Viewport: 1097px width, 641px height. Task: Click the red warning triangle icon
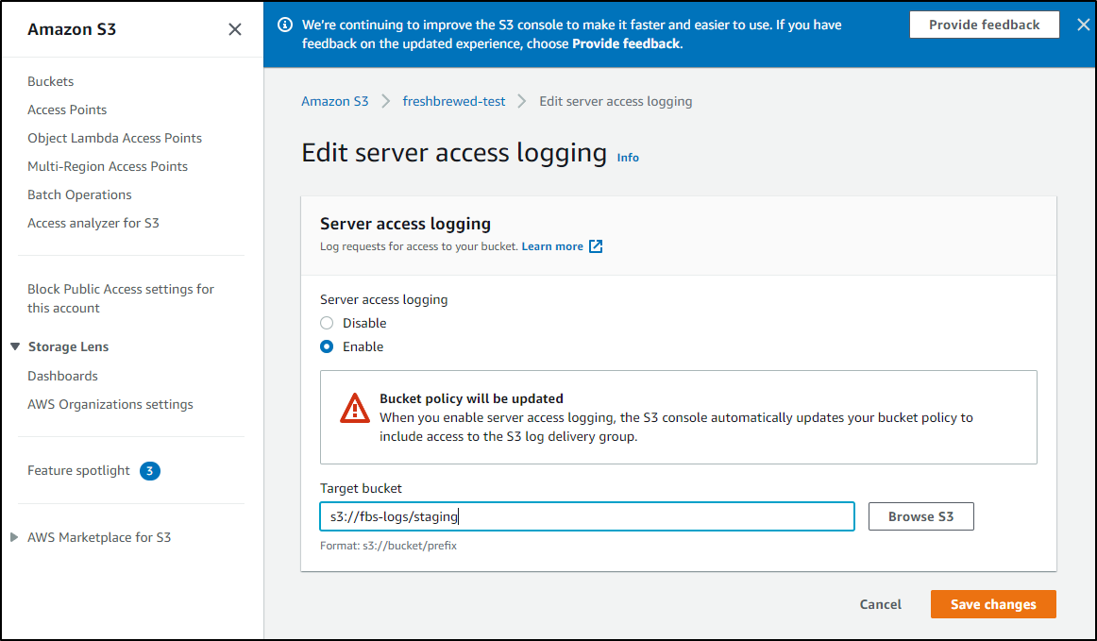click(355, 408)
